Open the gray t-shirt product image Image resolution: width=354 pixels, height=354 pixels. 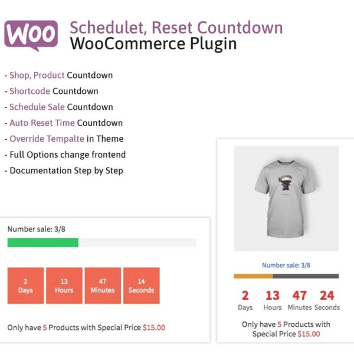[286, 198]
